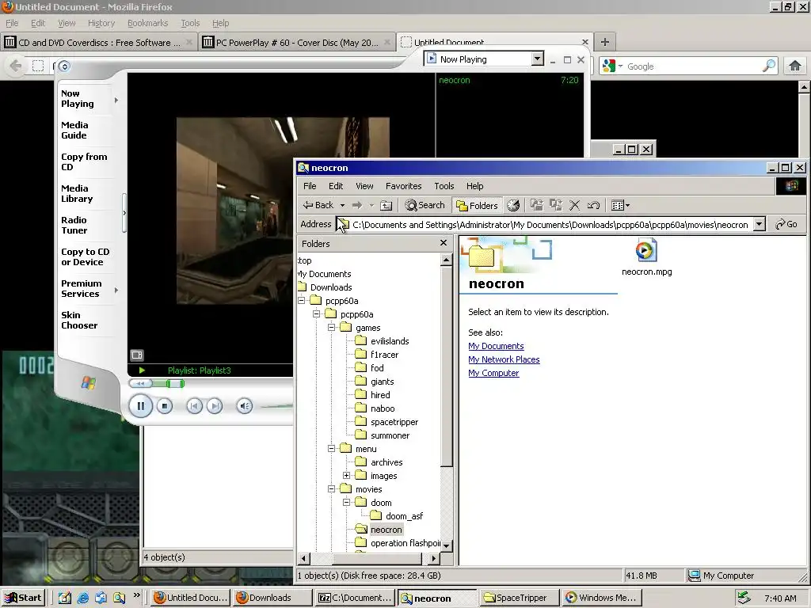Open View menu in neocron window

[364, 186]
